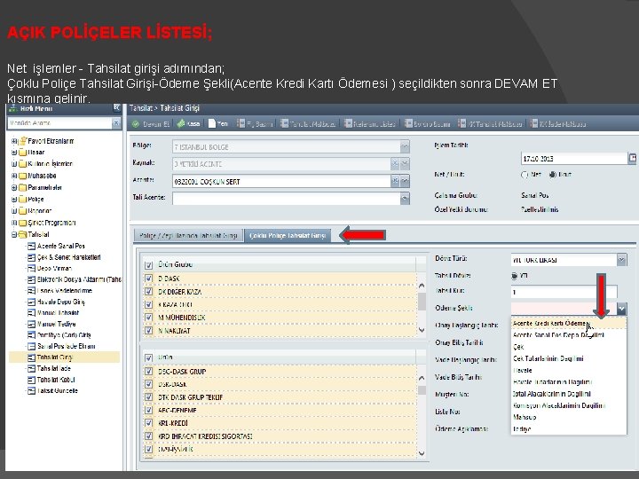Click the menu search input field

pos(59,123)
